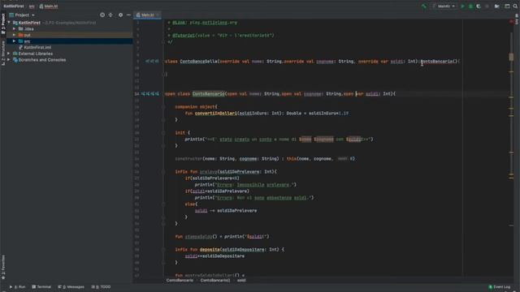Fold the init block in the gutter
This screenshot has width=520, height=292.
[163, 133]
